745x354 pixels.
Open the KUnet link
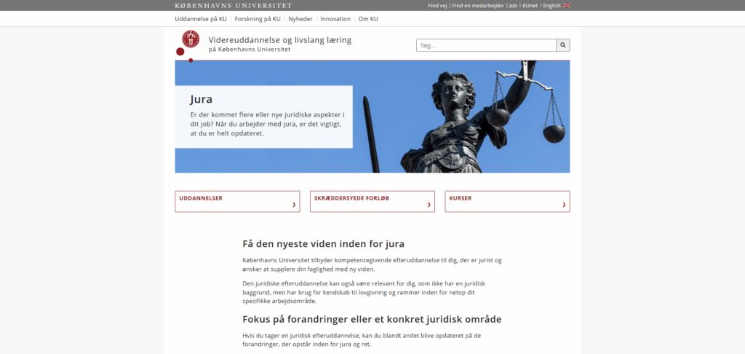click(530, 5)
